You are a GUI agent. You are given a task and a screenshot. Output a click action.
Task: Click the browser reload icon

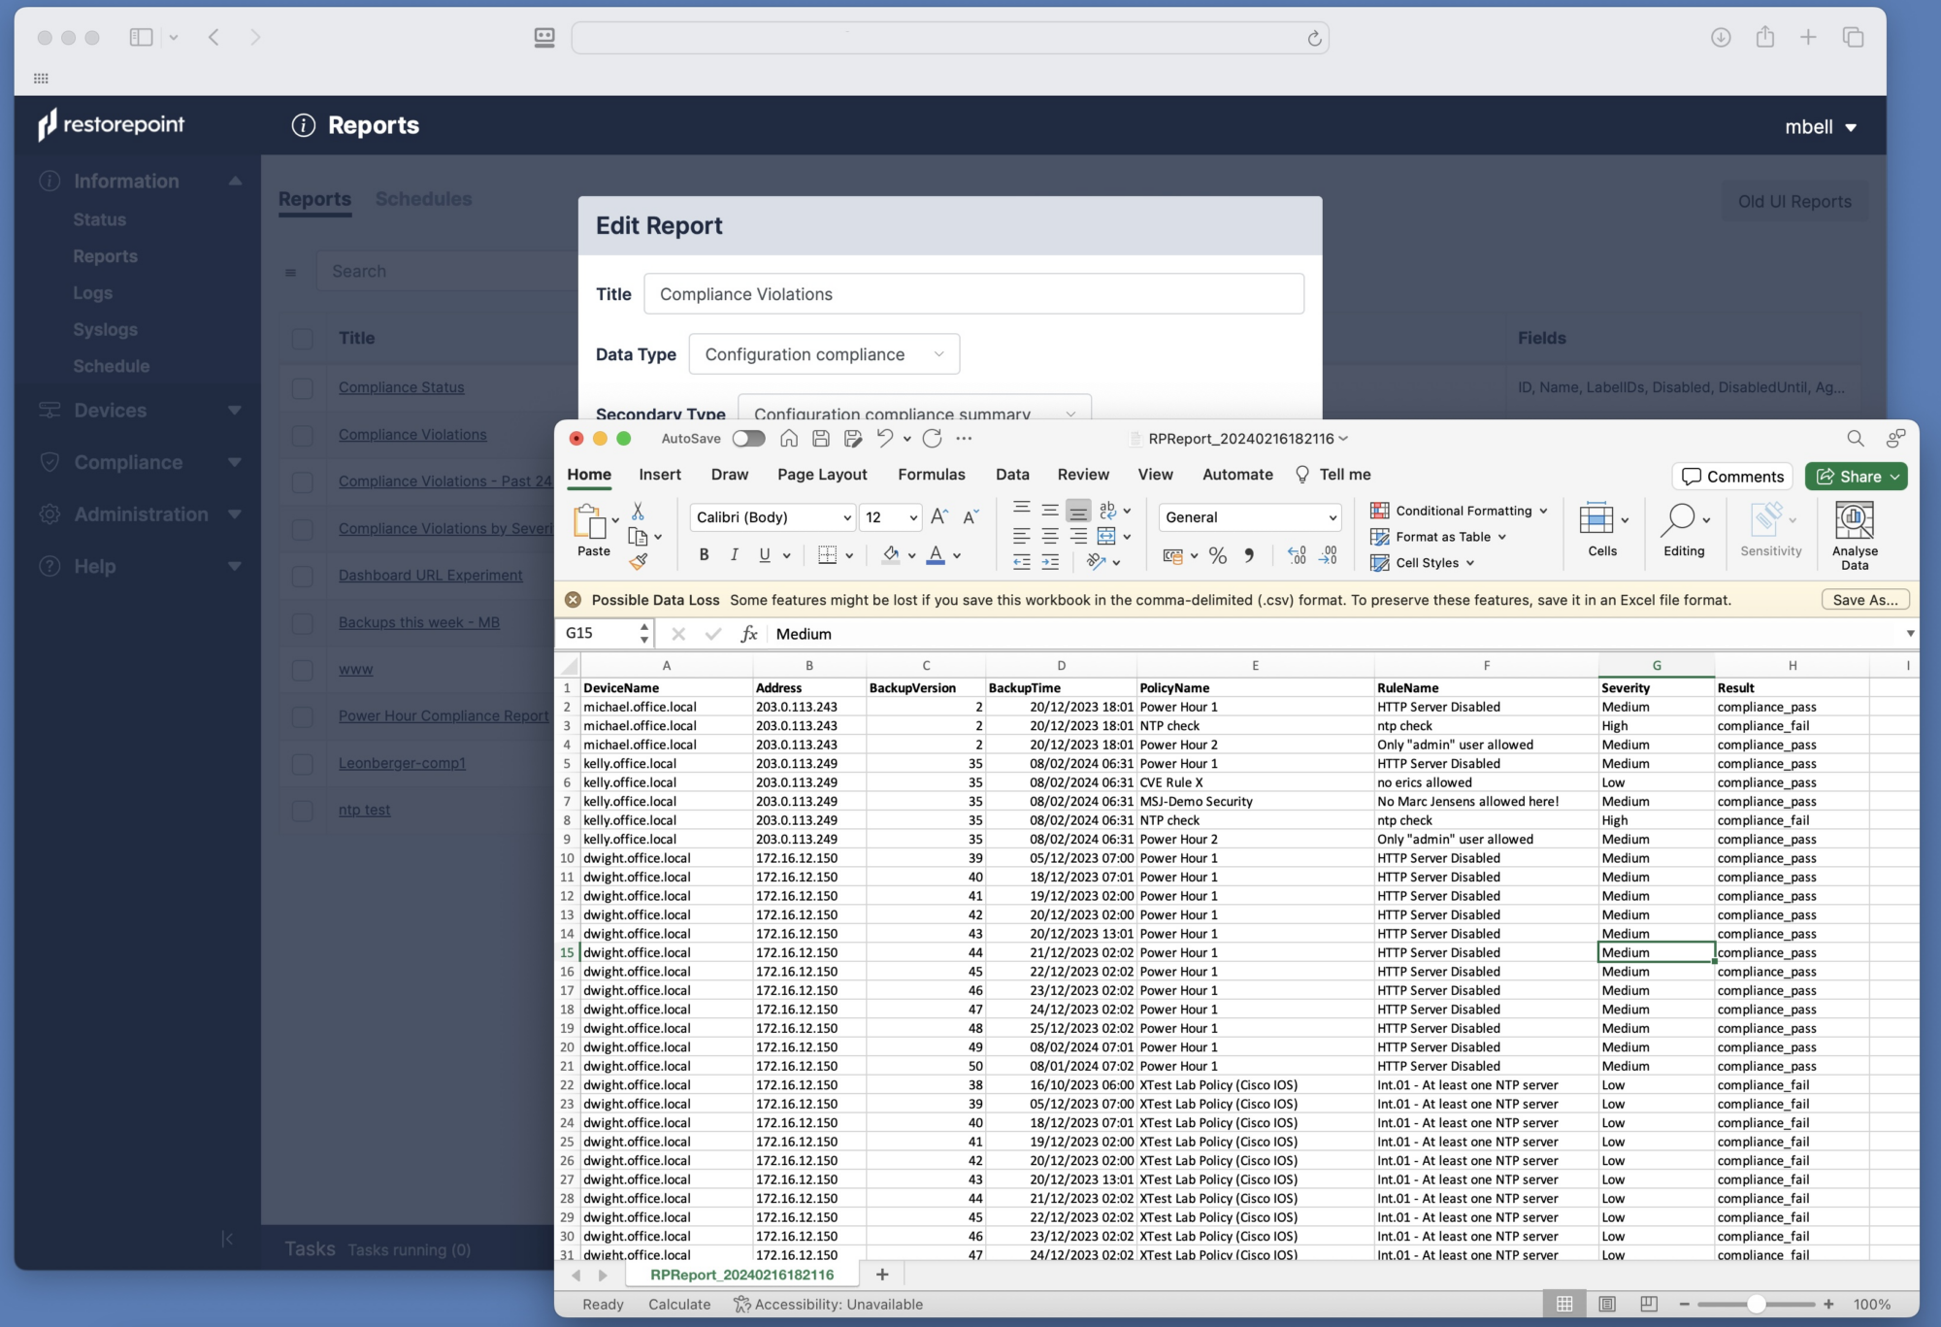1314,38
